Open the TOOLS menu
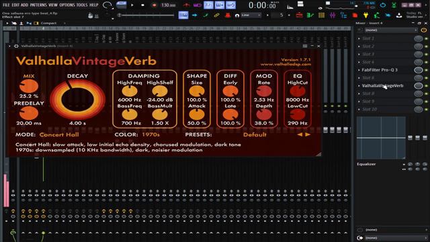This screenshot has height=242, width=430. click(x=82, y=5)
